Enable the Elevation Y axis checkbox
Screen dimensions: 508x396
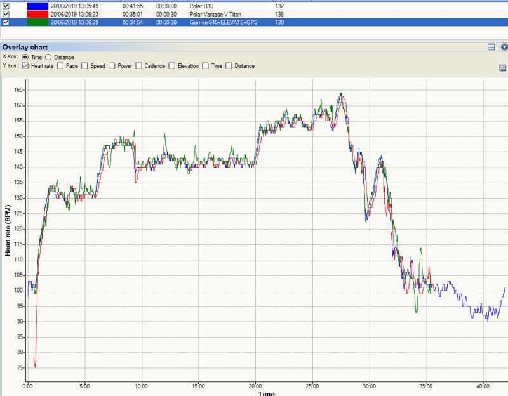172,66
